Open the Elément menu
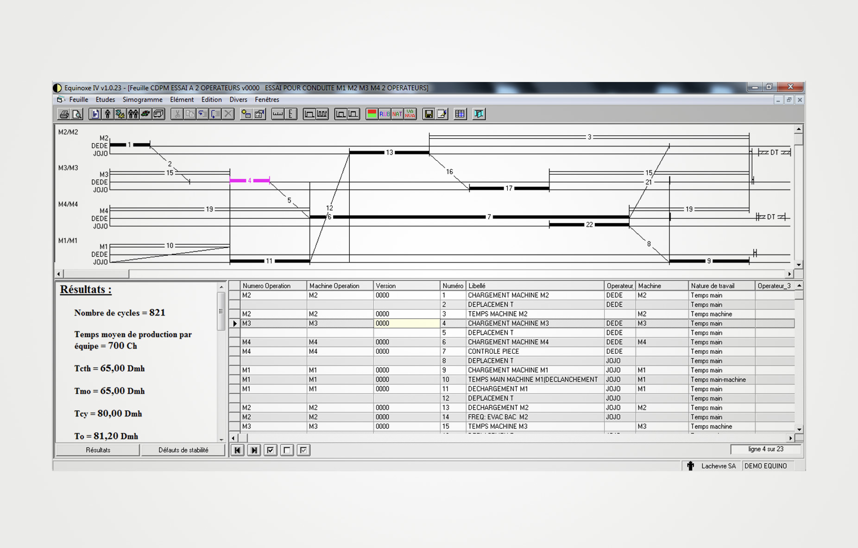Viewport: 858px width, 548px height. coord(182,100)
